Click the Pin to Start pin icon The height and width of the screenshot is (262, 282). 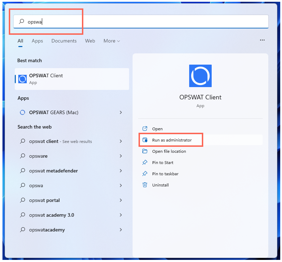[145, 162]
